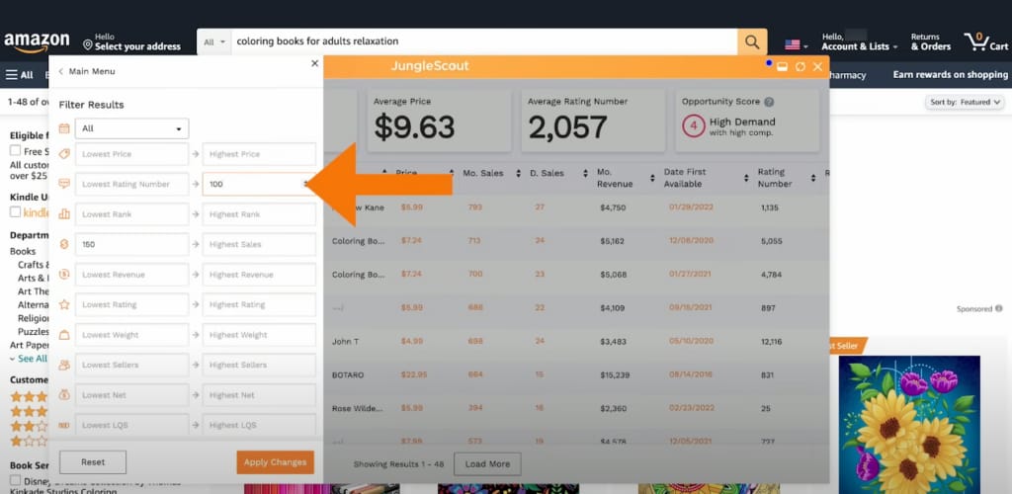Click the star rating filter icon

(64, 304)
